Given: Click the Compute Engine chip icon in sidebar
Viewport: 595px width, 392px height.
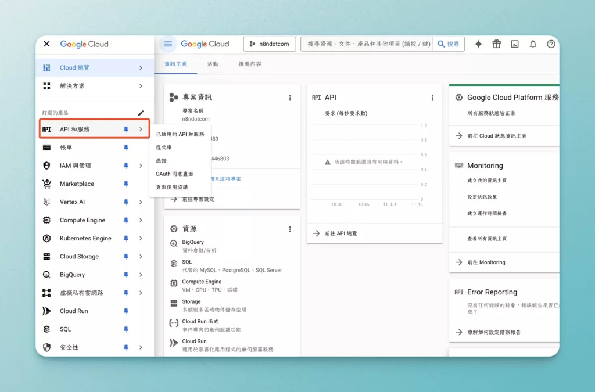Looking at the screenshot, I should click(x=46, y=220).
